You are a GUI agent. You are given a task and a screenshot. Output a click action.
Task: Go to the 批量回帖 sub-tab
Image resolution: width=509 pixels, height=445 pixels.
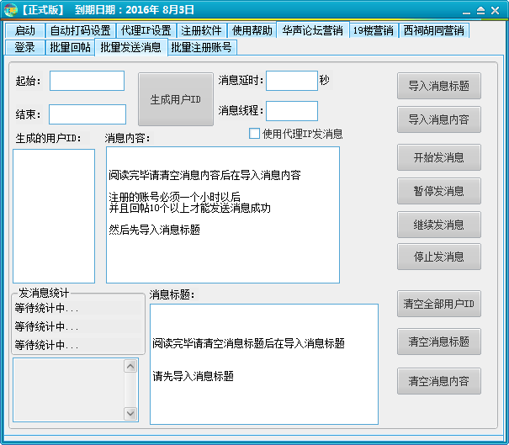tap(70, 47)
